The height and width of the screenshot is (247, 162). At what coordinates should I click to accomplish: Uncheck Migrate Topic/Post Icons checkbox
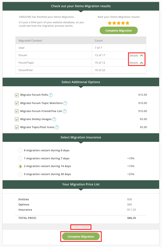pos(17,127)
